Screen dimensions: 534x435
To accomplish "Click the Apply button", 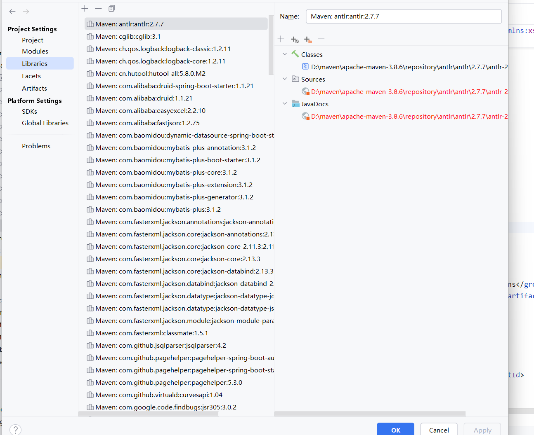I will (x=482, y=429).
